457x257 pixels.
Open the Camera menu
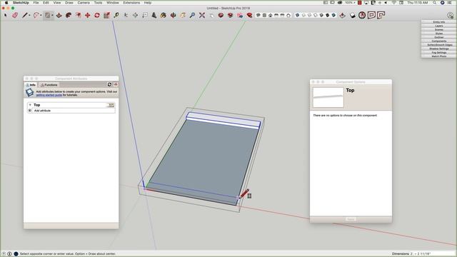click(84, 3)
